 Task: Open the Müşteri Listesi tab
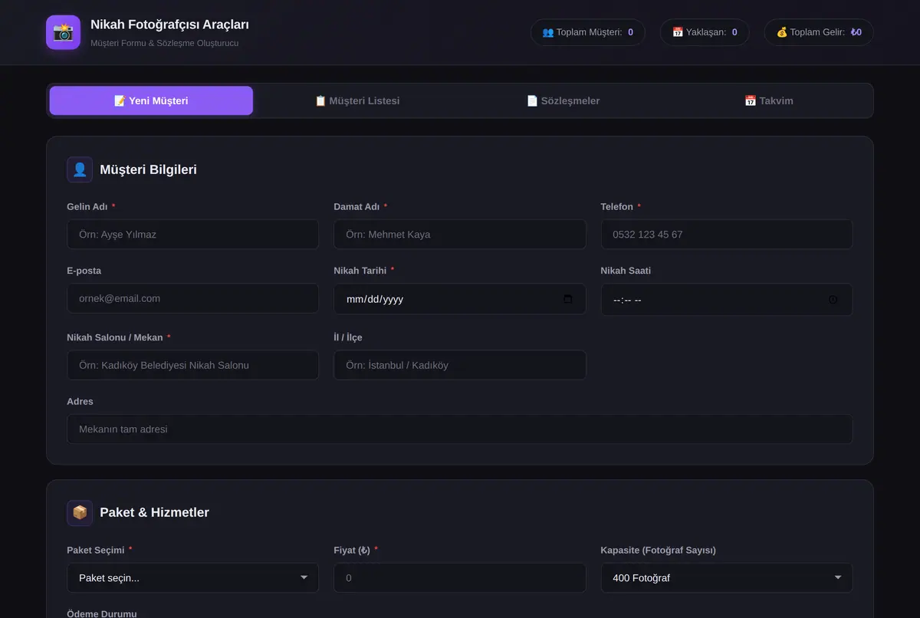point(357,100)
